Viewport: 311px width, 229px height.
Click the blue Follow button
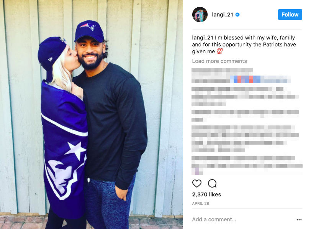290,15
